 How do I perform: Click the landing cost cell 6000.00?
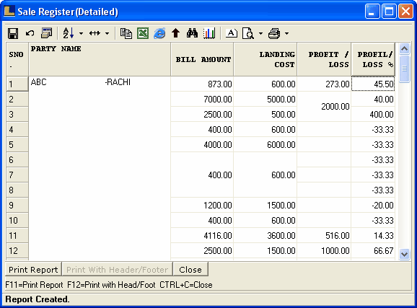point(265,145)
